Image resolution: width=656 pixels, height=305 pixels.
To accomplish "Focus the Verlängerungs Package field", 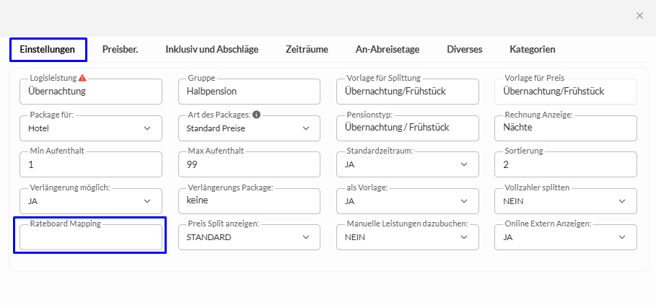I will (248, 201).
